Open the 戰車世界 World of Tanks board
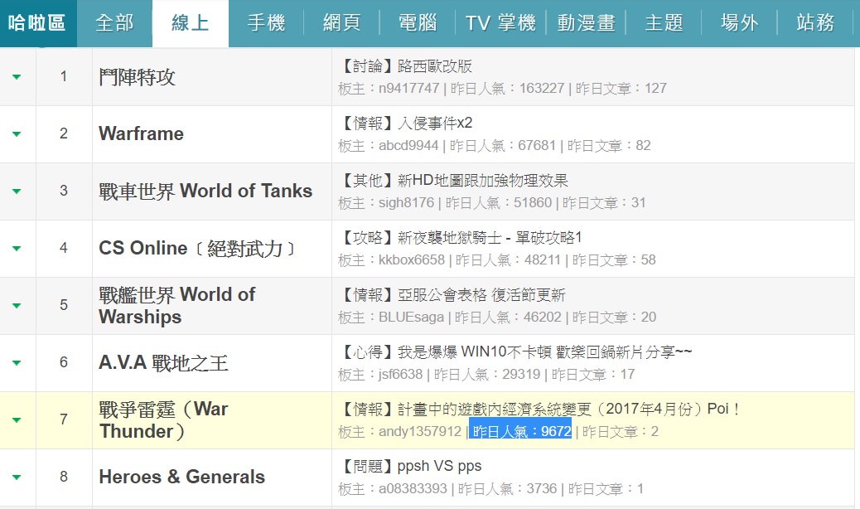 205,191
